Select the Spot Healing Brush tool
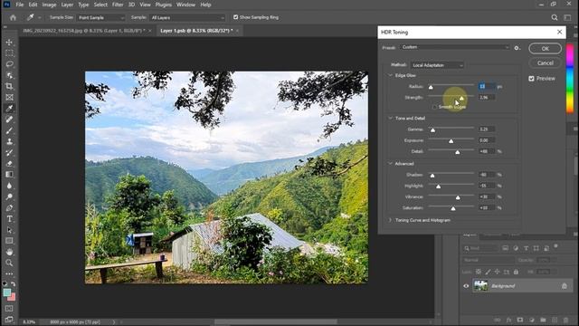 [9, 120]
